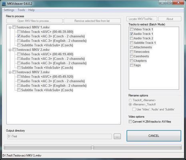Viewport: 186px width, 160px height.
Task: Check the Video Track 1 batch checkbox
Action: [132, 29]
